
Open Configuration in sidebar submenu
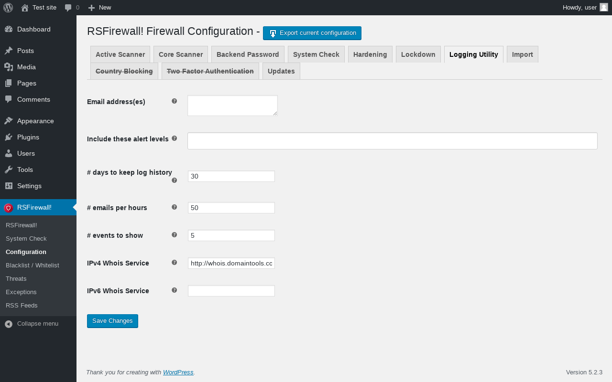click(x=26, y=252)
